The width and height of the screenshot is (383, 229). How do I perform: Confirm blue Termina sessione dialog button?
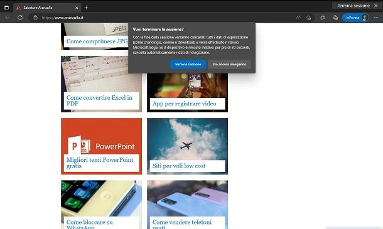click(x=188, y=64)
